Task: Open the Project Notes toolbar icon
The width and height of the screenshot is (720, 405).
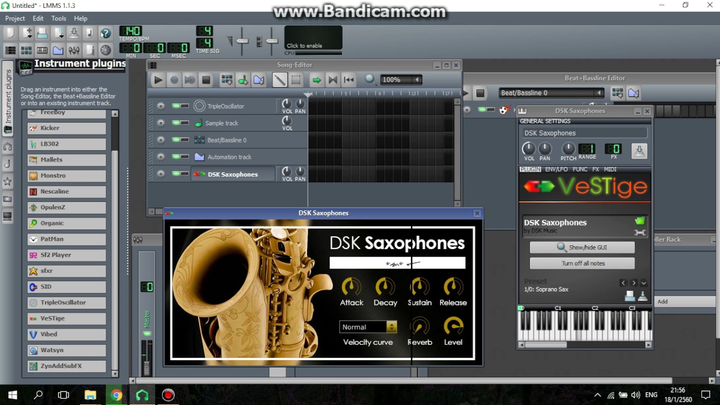Action: [89, 49]
